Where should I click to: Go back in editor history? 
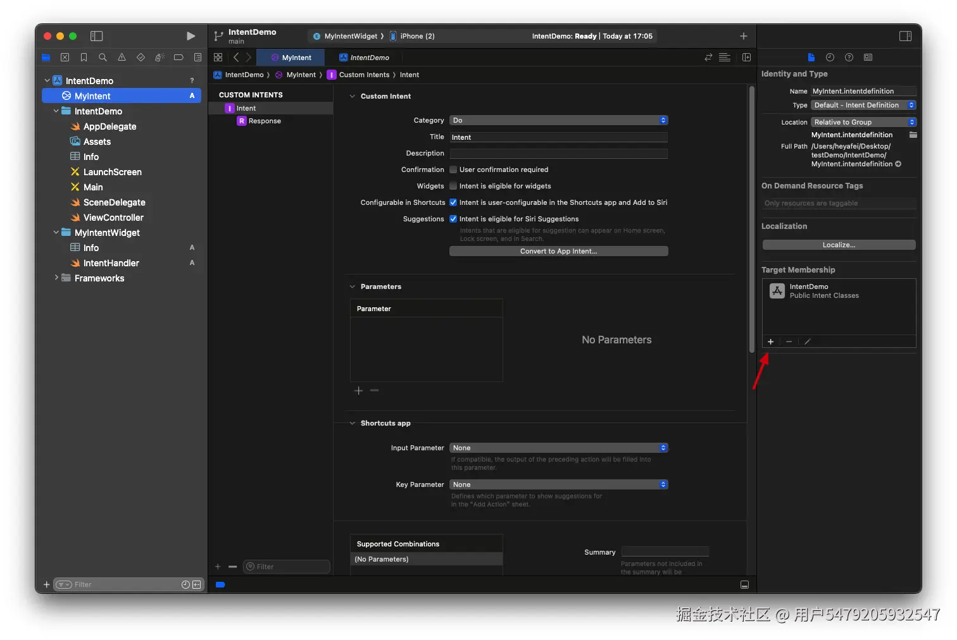236,58
